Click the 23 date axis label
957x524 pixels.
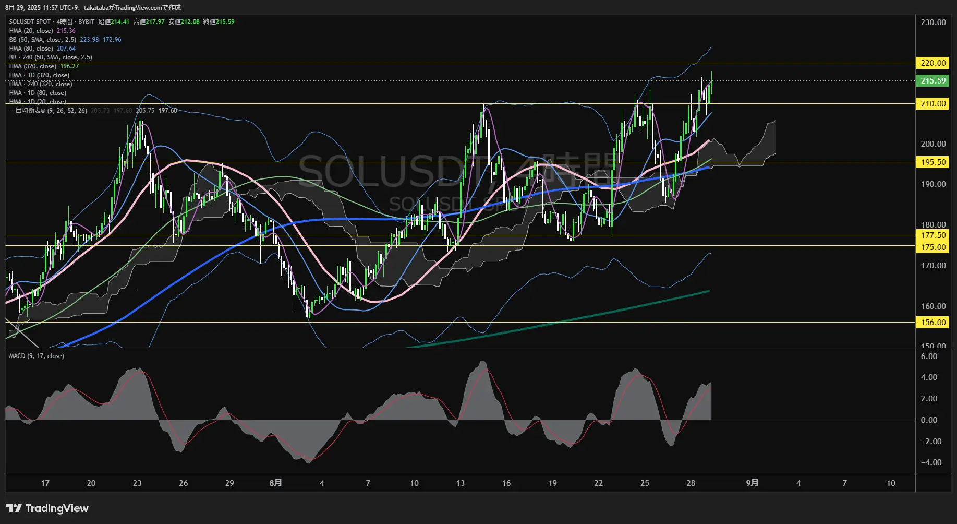[x=137, y=483]
